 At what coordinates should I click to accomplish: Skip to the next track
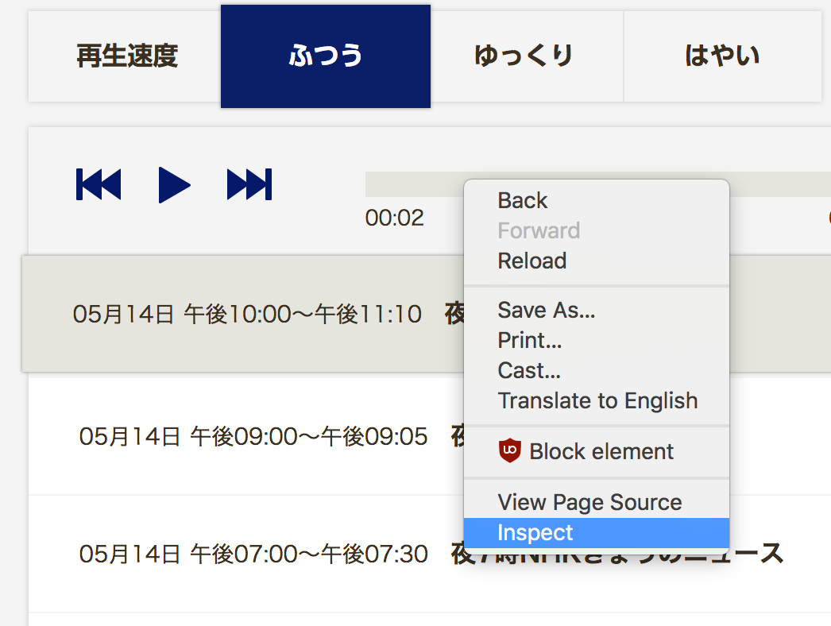249,184
